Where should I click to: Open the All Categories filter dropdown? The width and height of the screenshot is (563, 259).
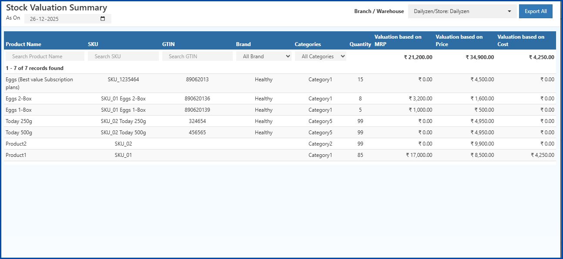pos(321,56)
